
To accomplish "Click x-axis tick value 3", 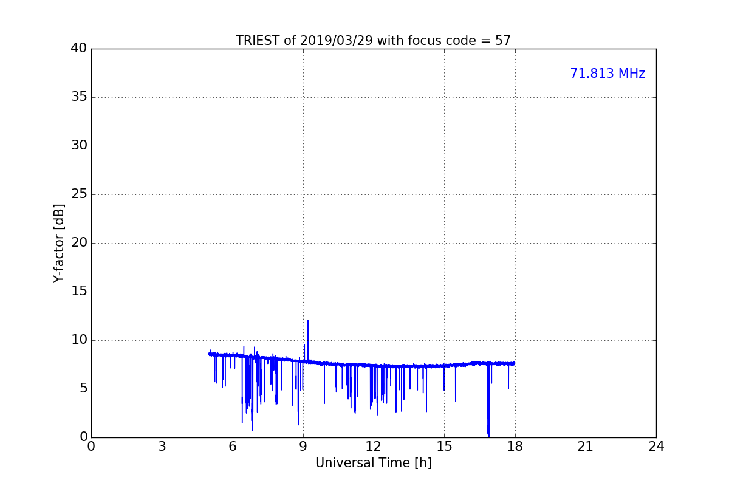I will [162, 447].
